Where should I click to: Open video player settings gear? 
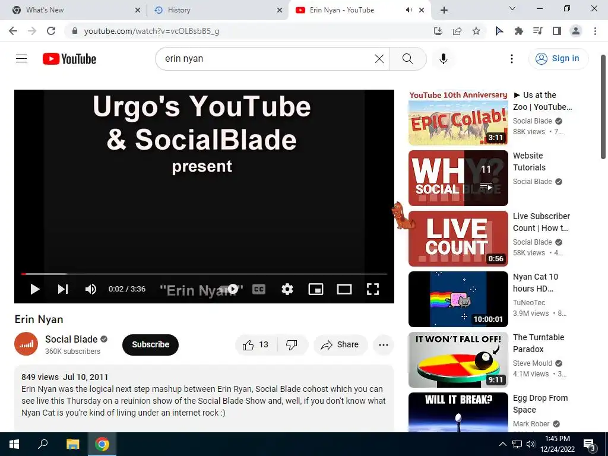point(287,289)
